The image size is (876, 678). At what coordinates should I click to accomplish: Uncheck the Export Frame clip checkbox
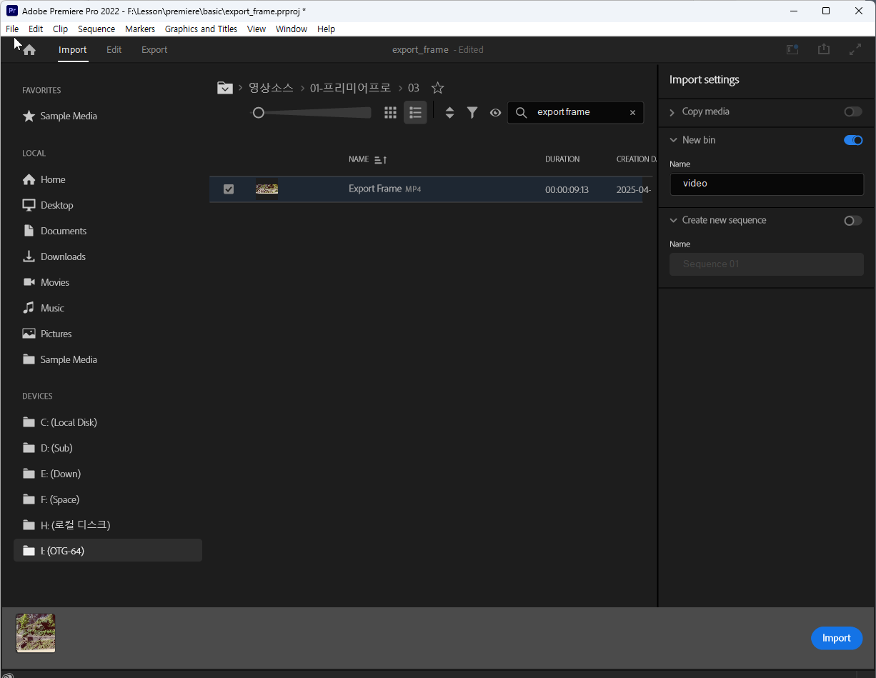[x=229, y=189]
